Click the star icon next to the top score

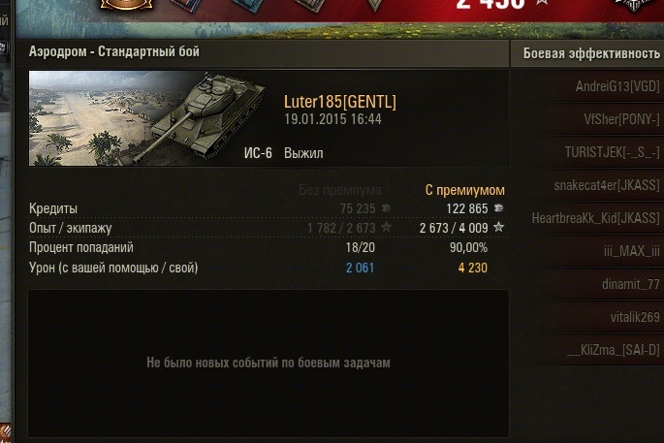coord(541,2)
